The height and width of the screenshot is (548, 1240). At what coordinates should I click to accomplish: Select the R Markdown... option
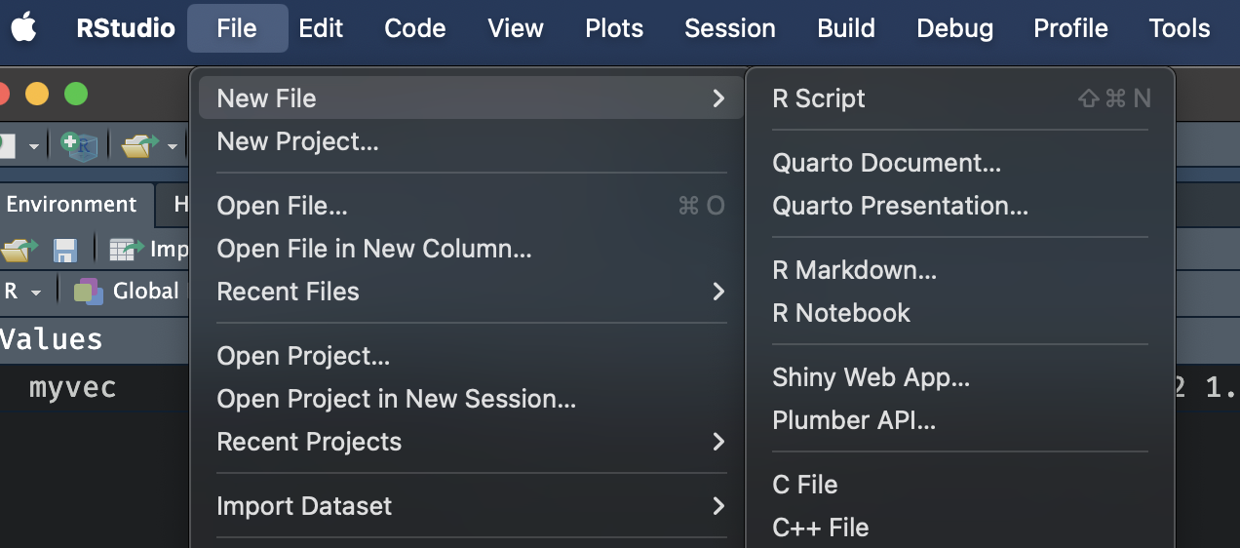click(x=854, y=270)
